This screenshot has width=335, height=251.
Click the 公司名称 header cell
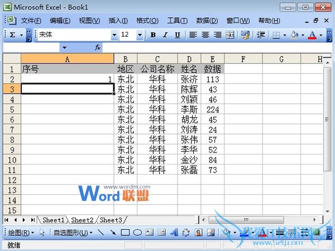tap(157, 69)
